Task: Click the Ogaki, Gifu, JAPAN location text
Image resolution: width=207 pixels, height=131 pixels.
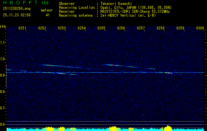Action: (x=136, y=8)
